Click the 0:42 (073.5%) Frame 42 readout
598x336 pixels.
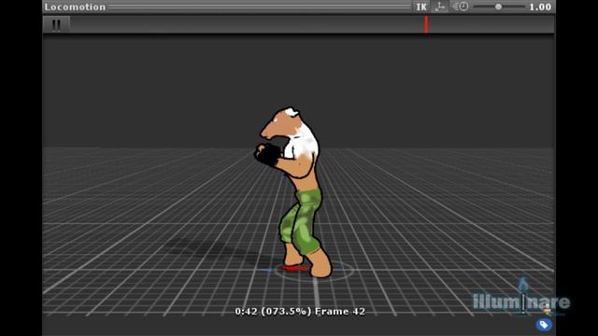coord(300,311)
